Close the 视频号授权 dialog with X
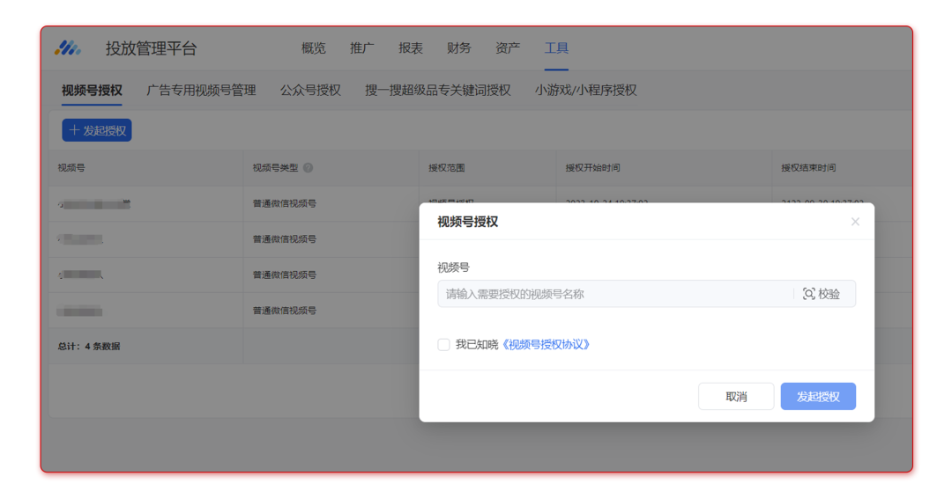This screenshot has height=498, width=952. pyautogui.click(x=855, y=222)
